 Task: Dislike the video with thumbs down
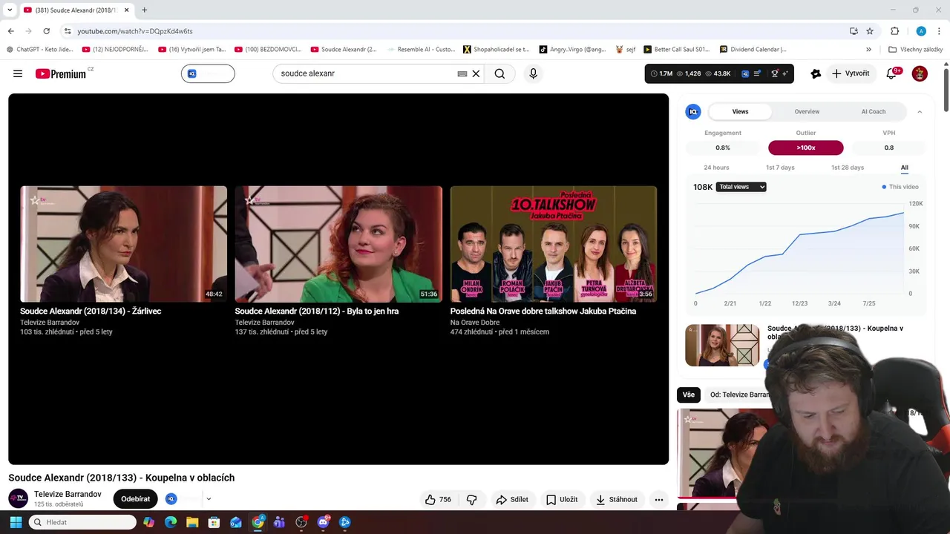[472, 499]
